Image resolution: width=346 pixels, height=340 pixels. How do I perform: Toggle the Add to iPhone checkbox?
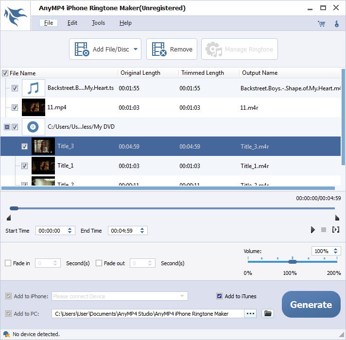8,296
